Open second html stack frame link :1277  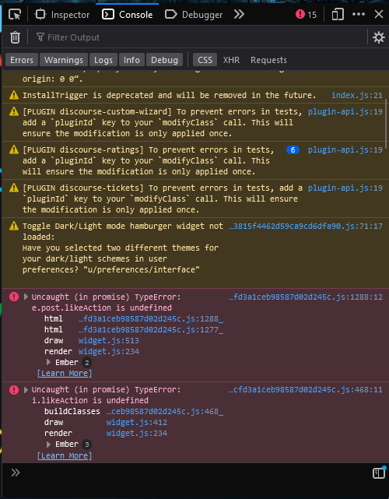151,330
